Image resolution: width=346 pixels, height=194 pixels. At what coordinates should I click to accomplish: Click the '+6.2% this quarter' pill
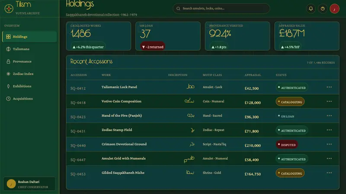(88, 47)
